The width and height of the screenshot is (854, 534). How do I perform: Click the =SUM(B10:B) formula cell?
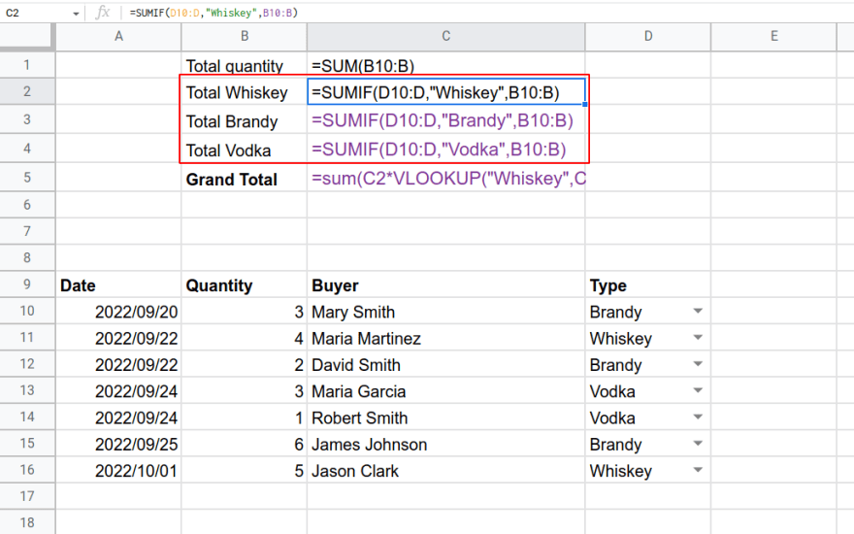(x=446, y=65)
